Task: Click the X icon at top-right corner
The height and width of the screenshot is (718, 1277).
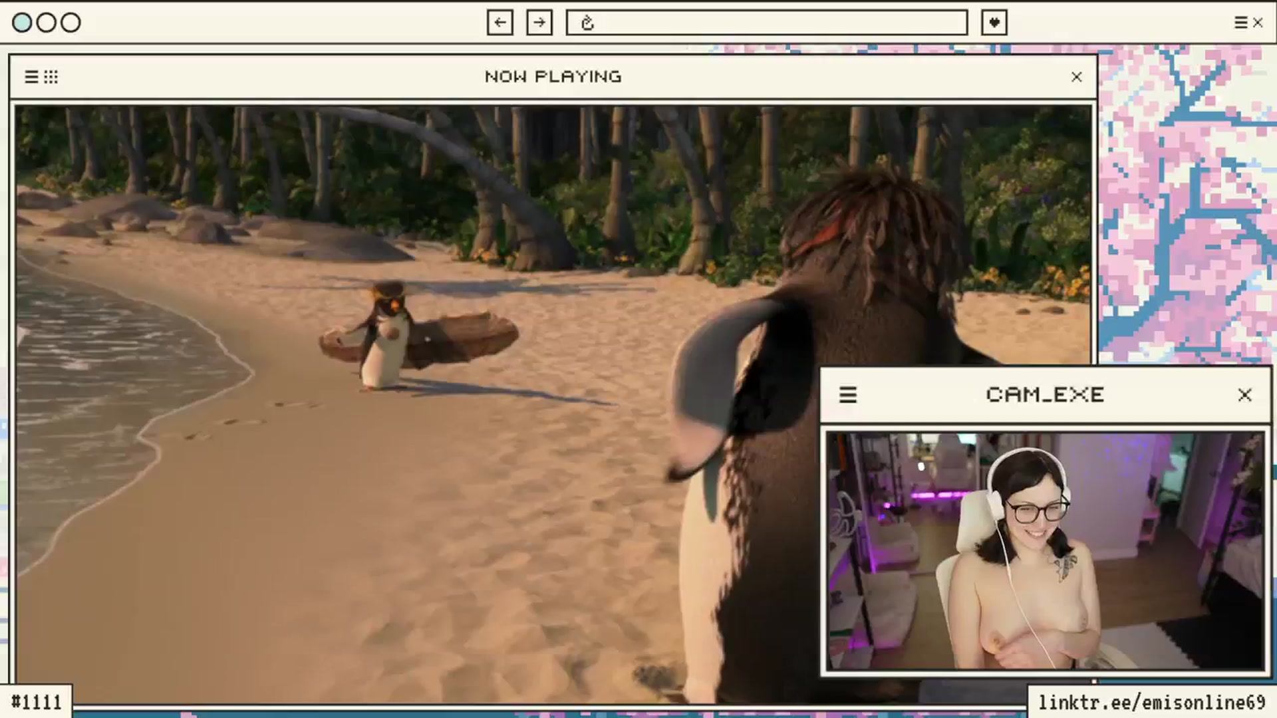Action: click(1258, 23)
